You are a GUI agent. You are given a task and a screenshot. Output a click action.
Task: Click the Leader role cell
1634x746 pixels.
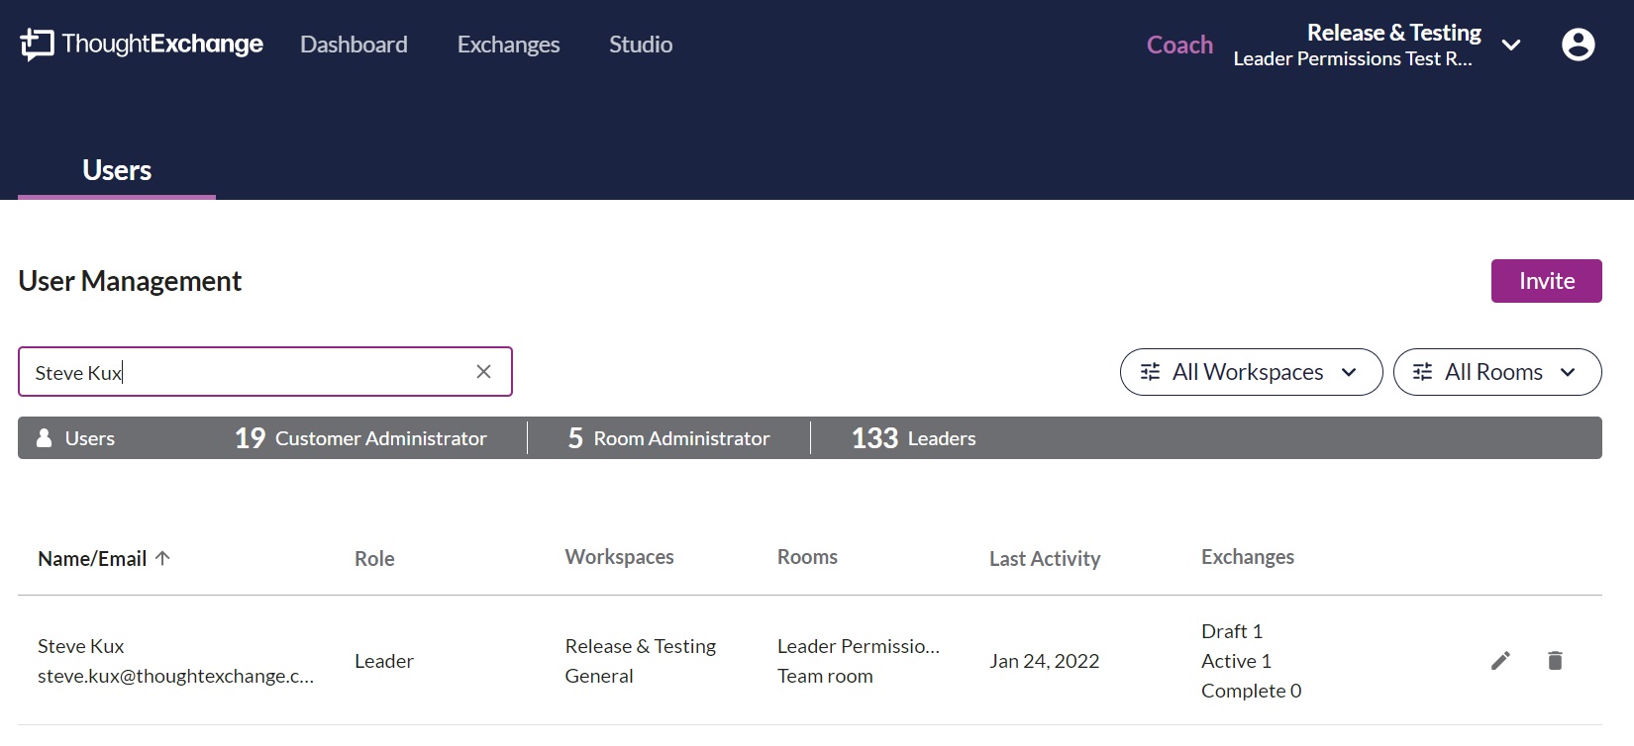(384, 661)
